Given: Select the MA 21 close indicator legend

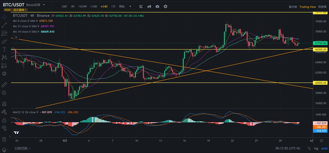Looking at the screenshot, I should (34, 26).
